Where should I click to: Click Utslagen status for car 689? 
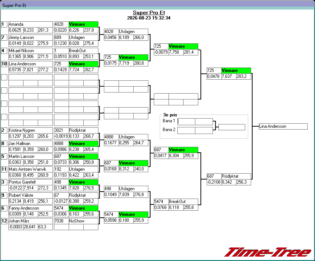coord(83,37)
